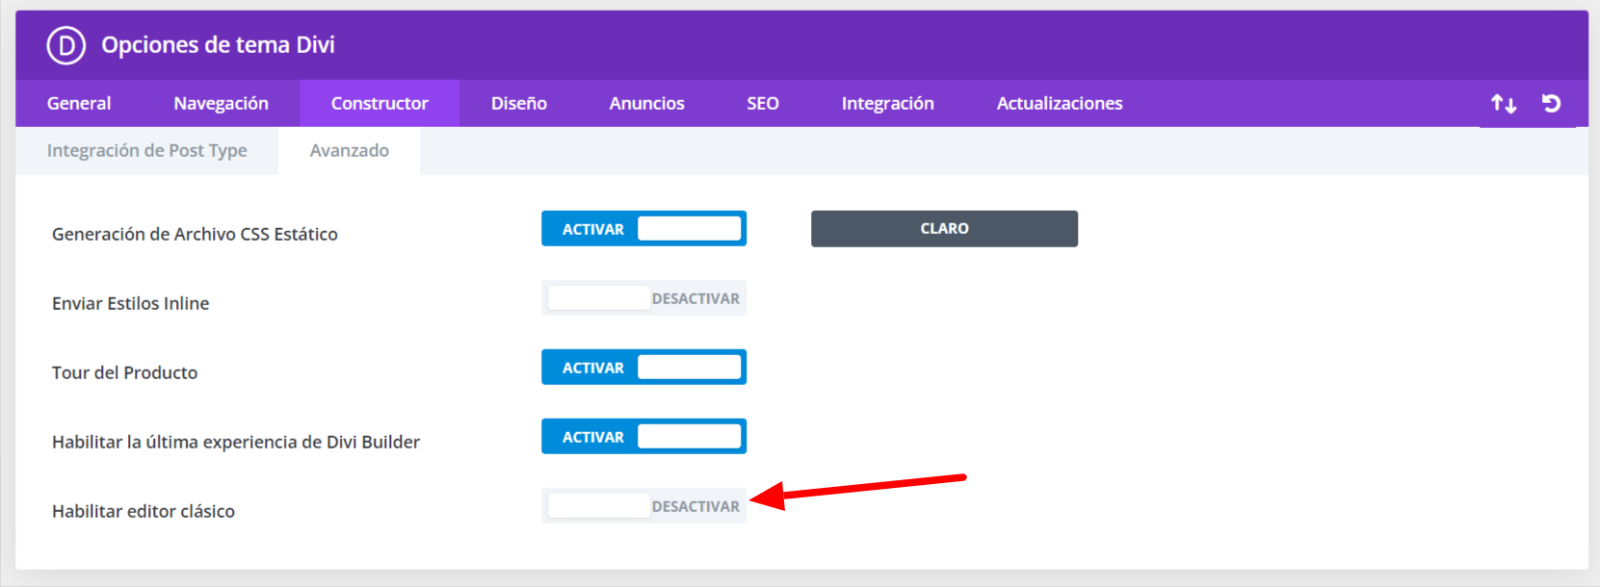Viewport: 1600px width, 587px height.
Task: Click the CLARO button
Action: point(944,229)
